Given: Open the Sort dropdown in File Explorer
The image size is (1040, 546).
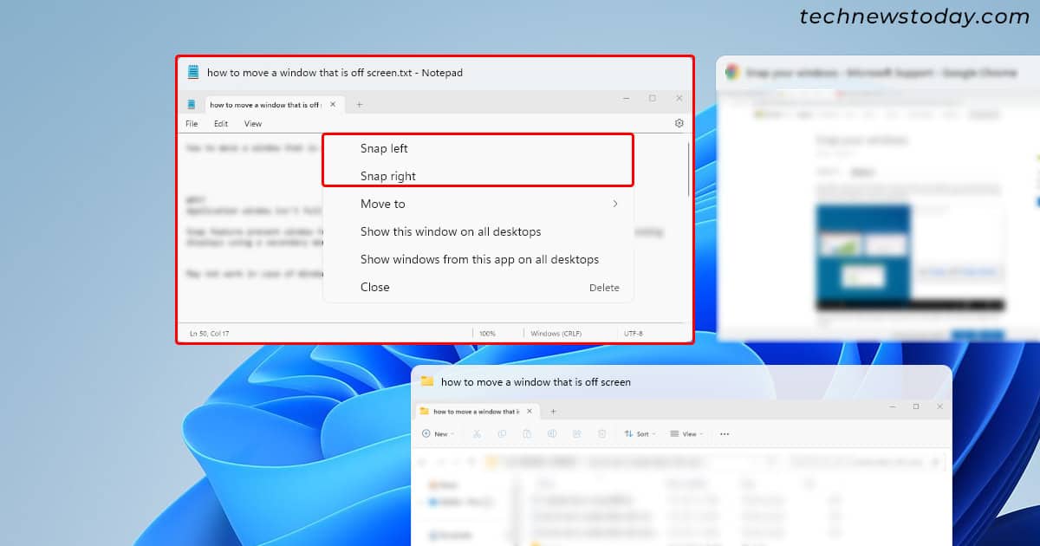Looking at the screenshot, I should pos(640,433).
